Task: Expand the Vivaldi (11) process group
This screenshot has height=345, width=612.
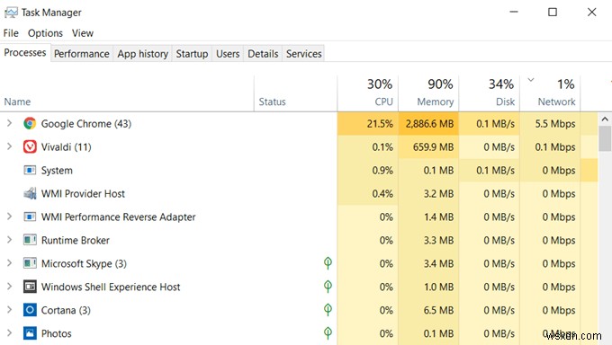Action: [x=9, y=146]
